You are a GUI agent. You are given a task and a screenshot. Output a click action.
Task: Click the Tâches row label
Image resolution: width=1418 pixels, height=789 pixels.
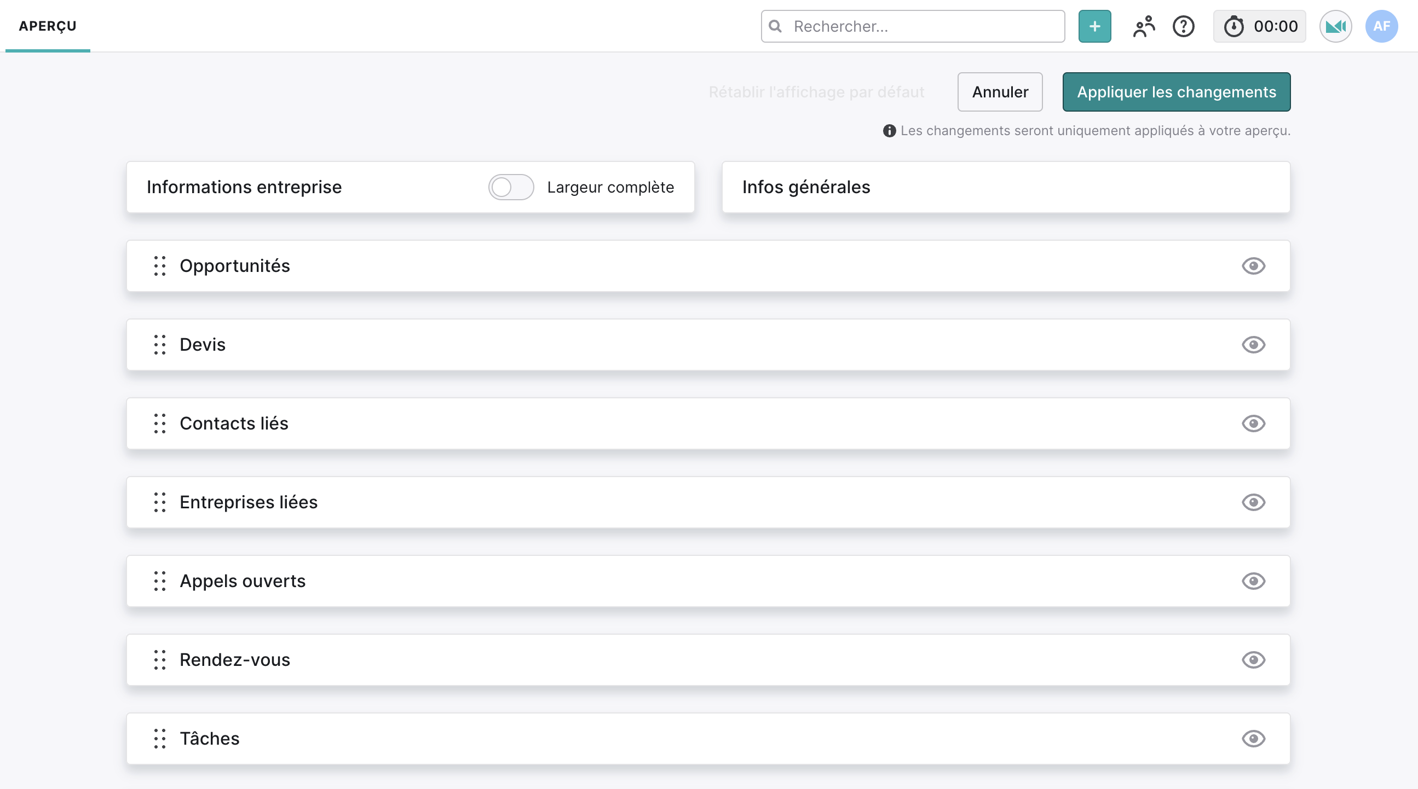209,738
